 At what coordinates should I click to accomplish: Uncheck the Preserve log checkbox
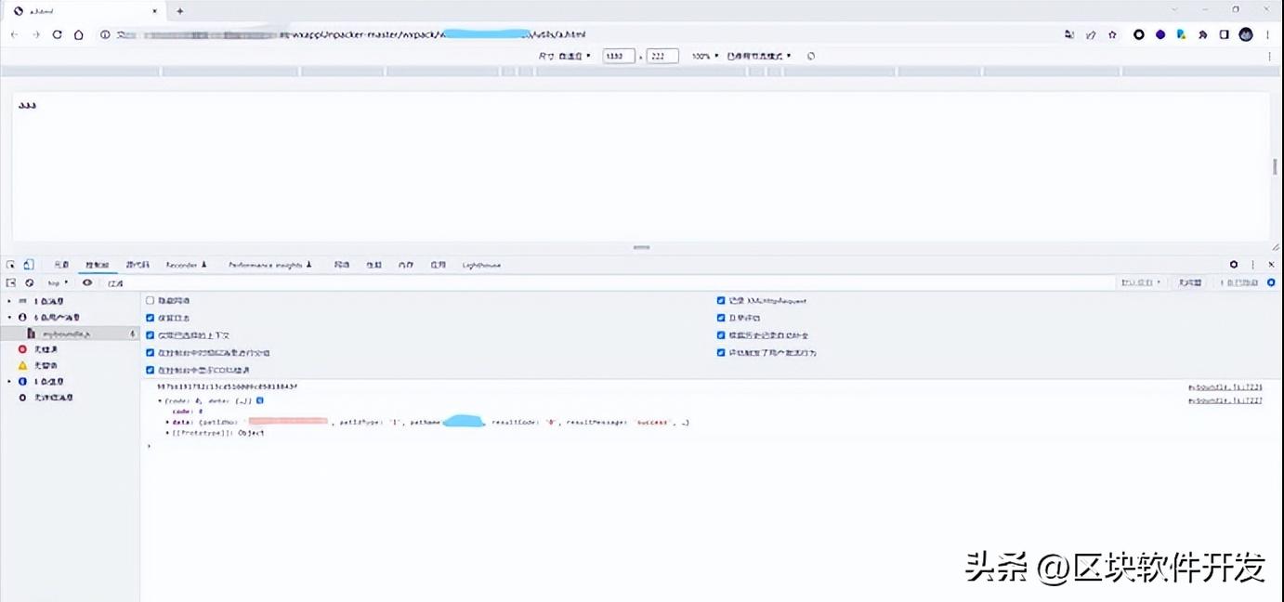click(151, 318)
